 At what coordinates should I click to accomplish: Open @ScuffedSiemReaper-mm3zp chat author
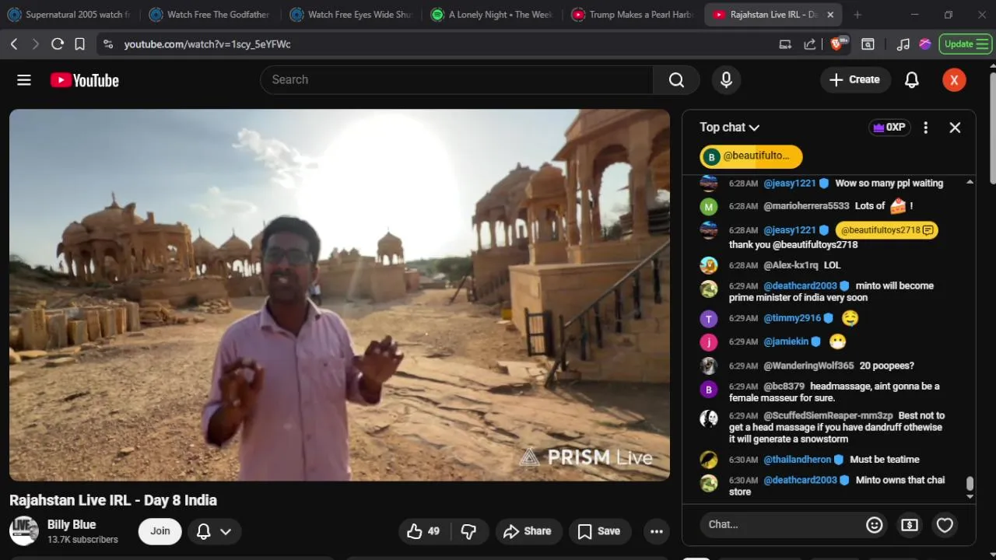[828, 416]
